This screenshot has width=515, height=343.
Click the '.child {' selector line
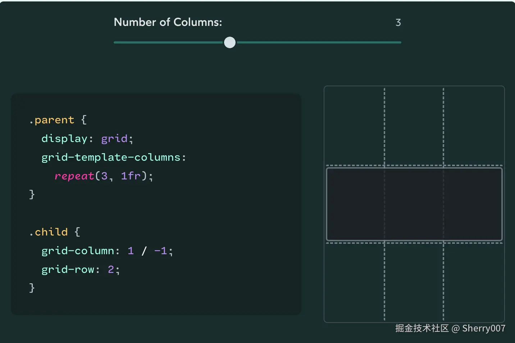pos(55,232)
